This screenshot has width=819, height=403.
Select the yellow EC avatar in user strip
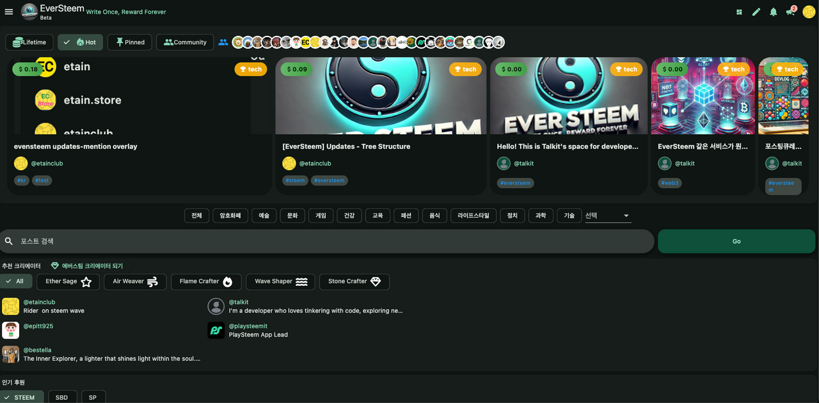tap(305, 42)
